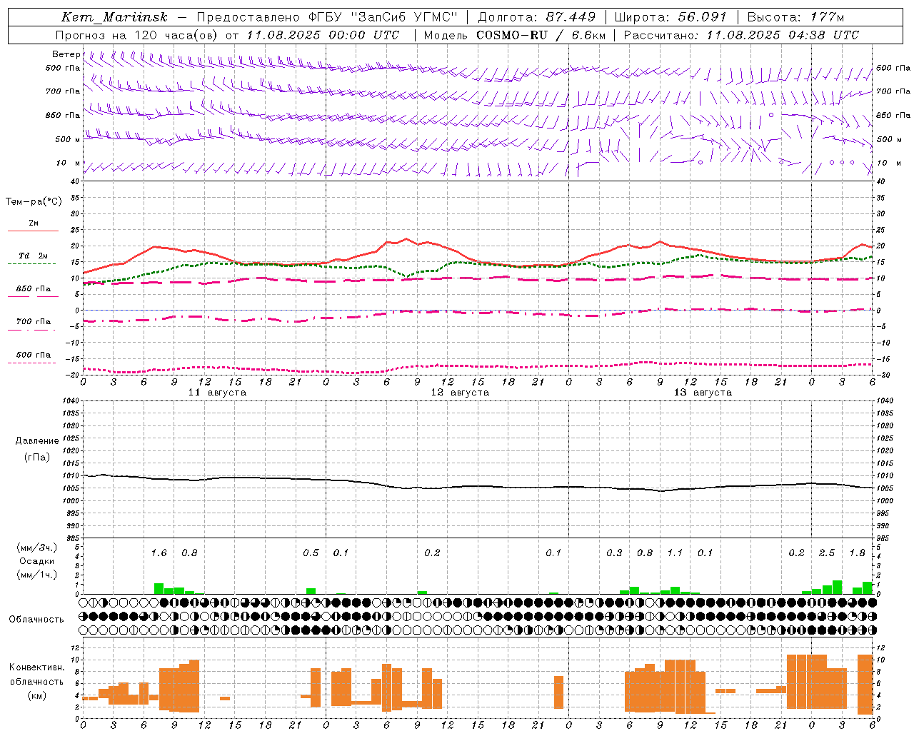
Task: Select the forecast start time '00:00 UTC'
Action: [355, 35]
